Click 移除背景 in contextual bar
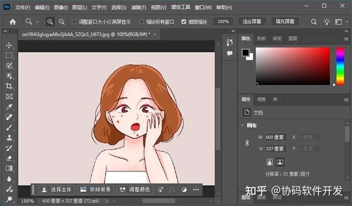The image size is (352, 206). pyautogui.click(x=96, y=190)
